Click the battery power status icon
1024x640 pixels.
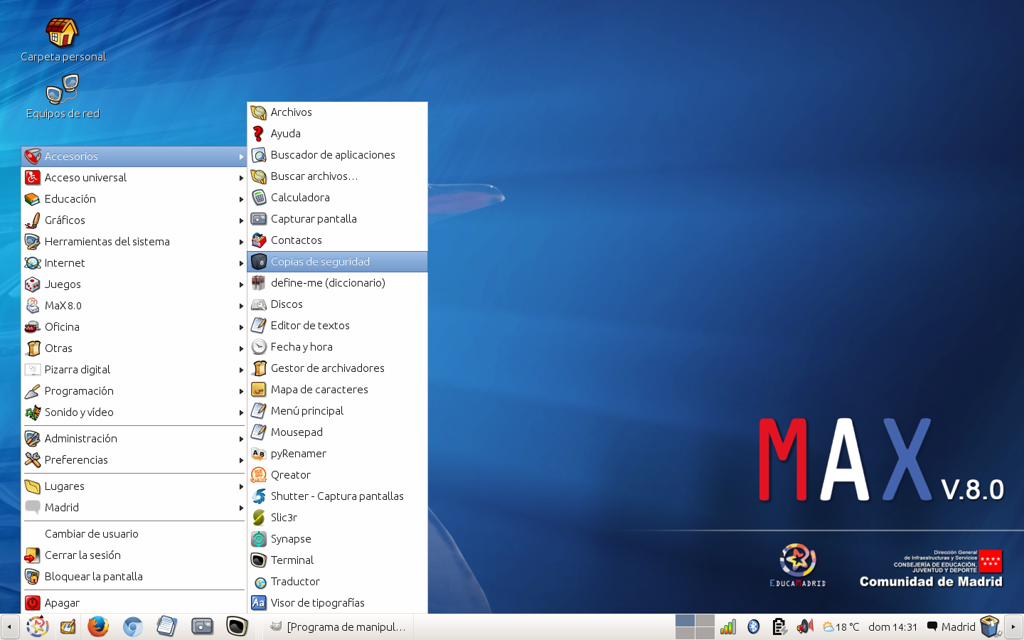click(x=779, y=626)
